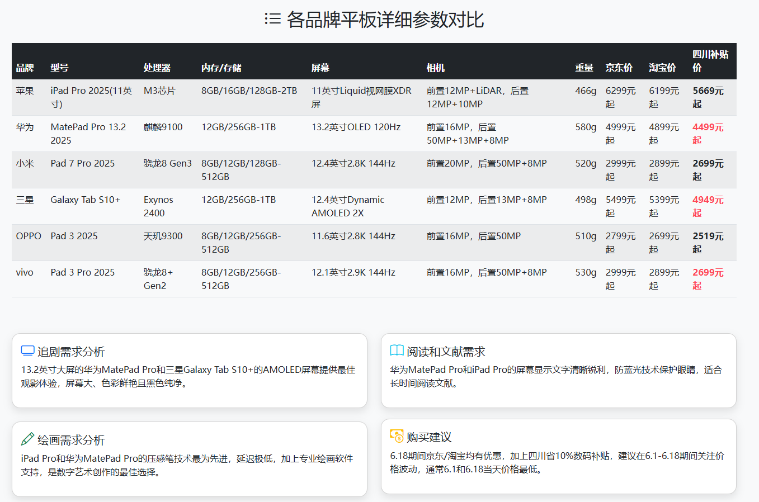Click the OPPO Pad 3 2025 model cell

point(74,236)
